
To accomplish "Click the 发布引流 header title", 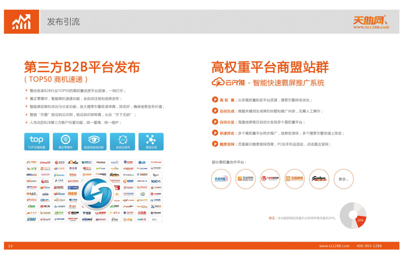I will pos(64,22).
